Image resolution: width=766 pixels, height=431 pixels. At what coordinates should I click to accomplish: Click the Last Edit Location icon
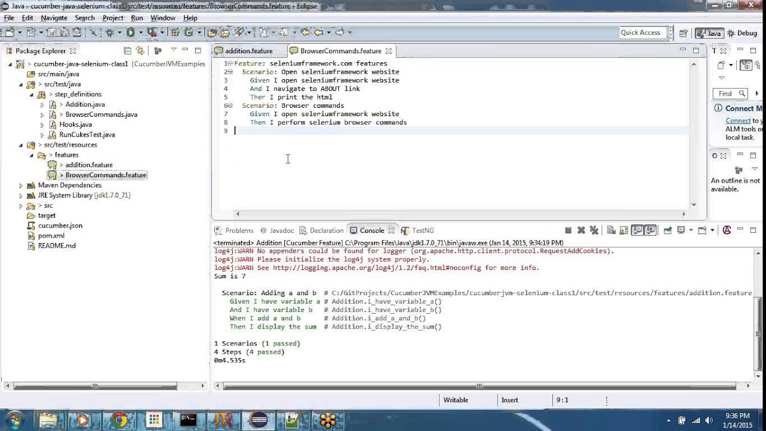(305, 32)
